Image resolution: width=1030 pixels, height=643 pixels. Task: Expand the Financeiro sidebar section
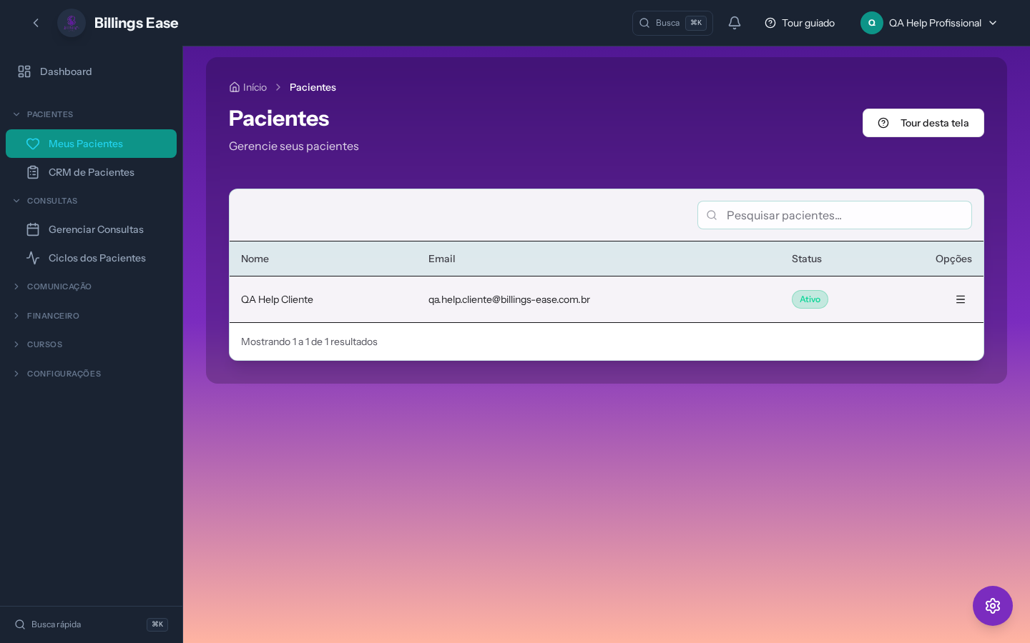pos(17,316)
